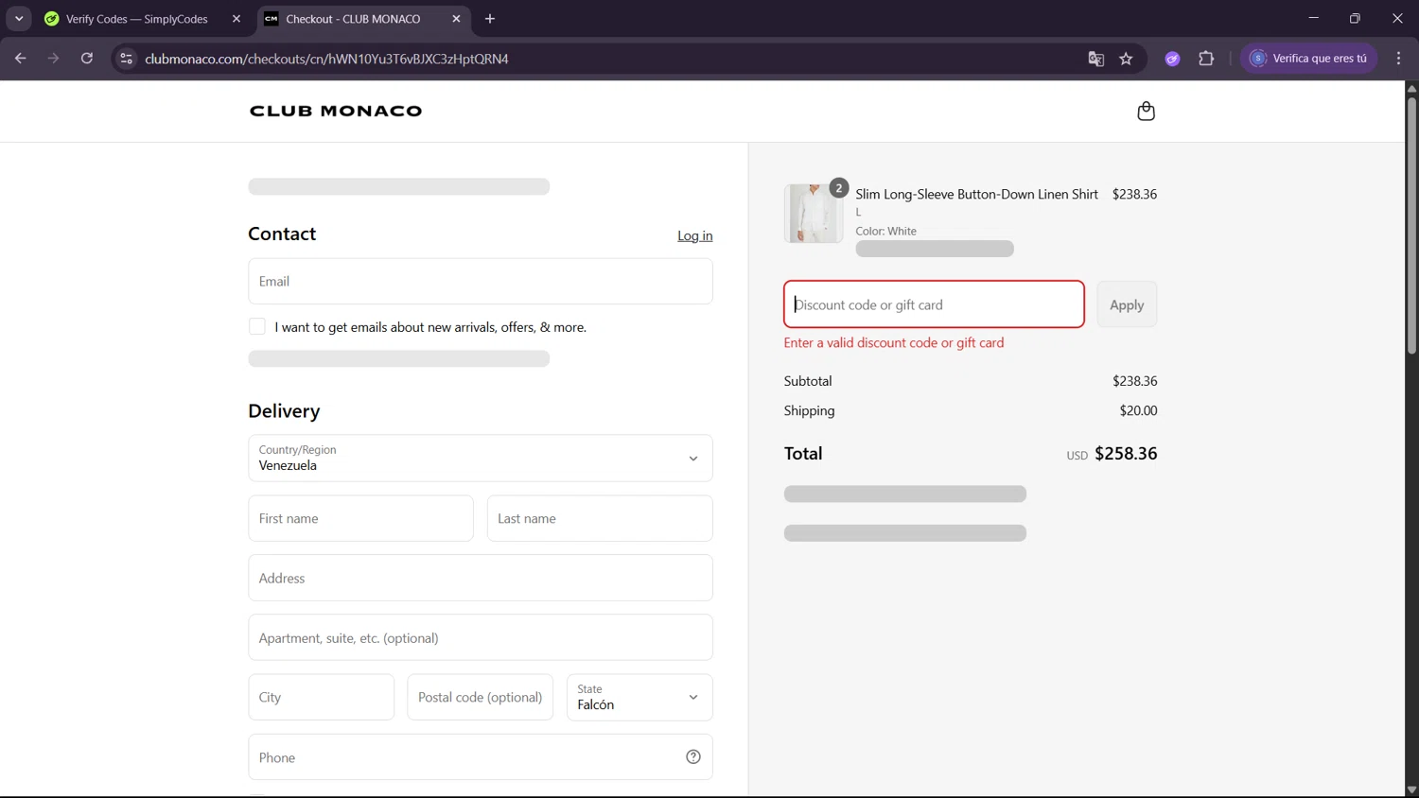Switch to Verify Codes — SimplyCodes tab
The height and width of the screenshot is (798, 1419).
[x=137, y=19]
